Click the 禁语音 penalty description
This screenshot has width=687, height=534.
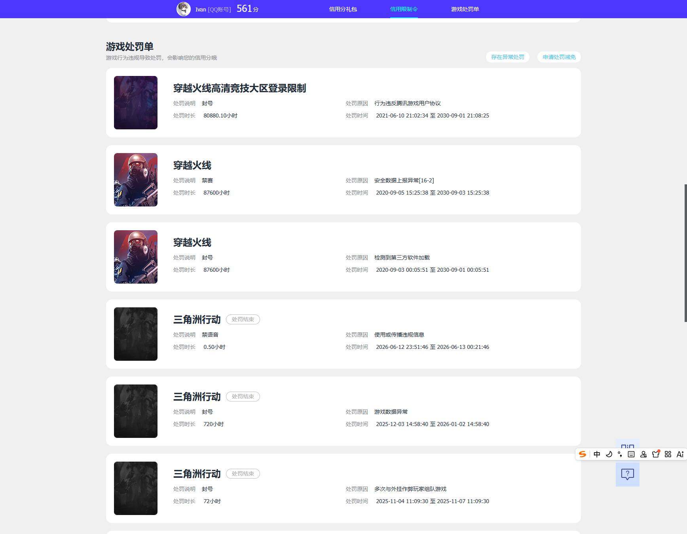click(210, 335)
